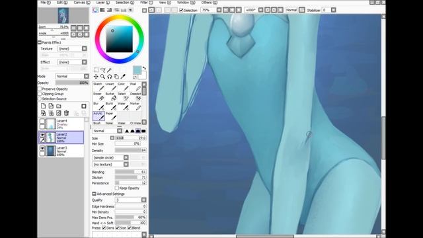Select the Lineart brush tool
The width and height of the screenshot is (423, 238).
coord(110,87)
